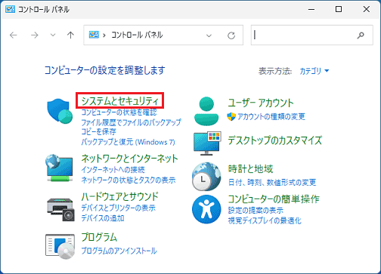The image size is (381, 274).
Task: Open バックアップと復元 (Windows 7) link
Action: [128, 142]
